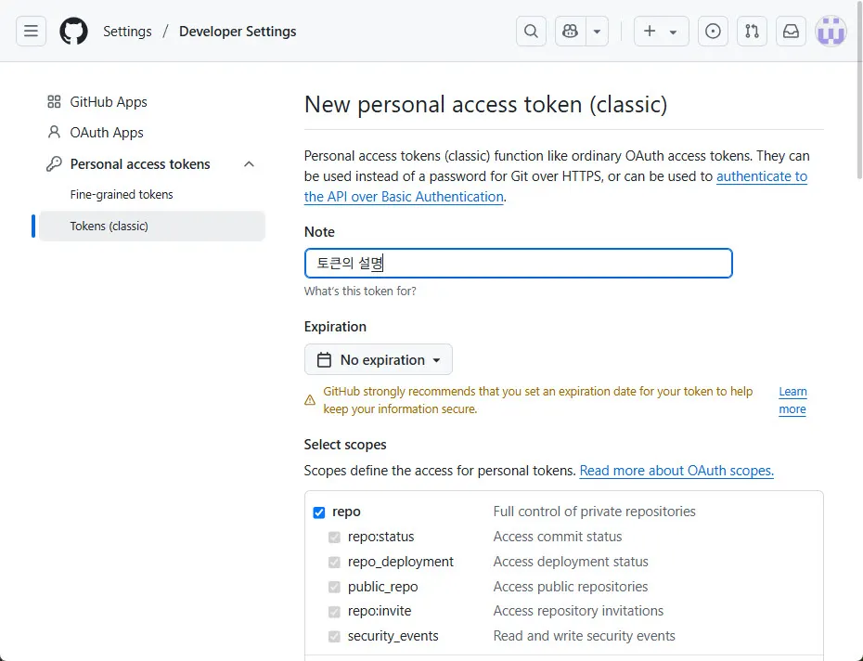Open the issues icon in header
Screen dimensions: 863x661
(x=713, y=32)
